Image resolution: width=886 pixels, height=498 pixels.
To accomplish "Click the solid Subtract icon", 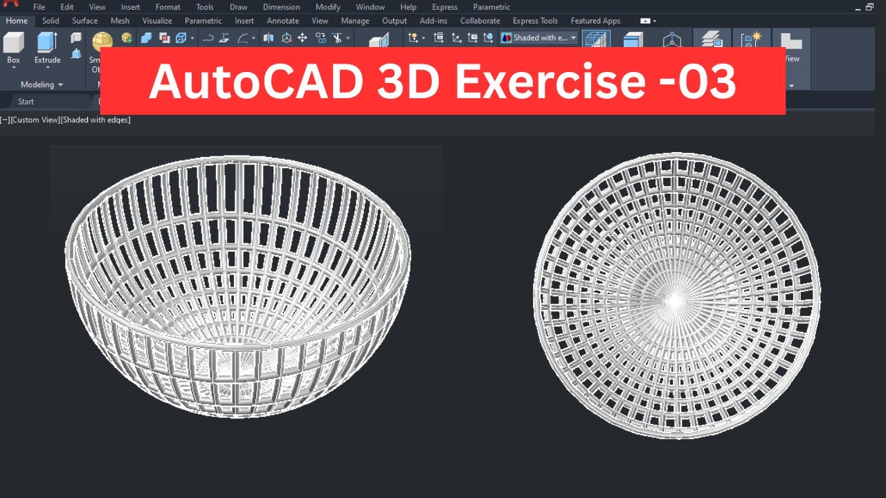I will tap(164, 38).
